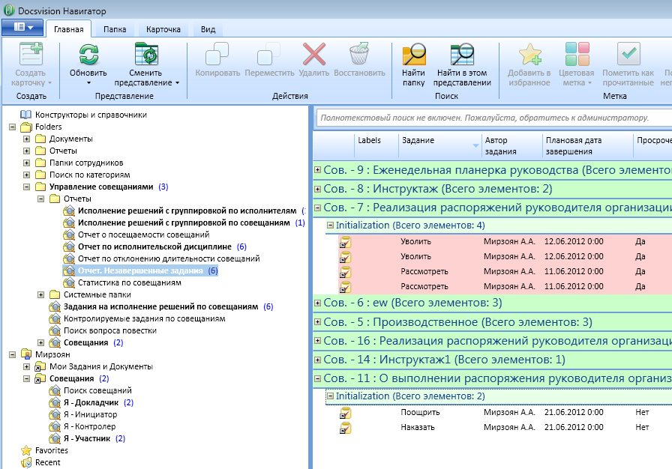Click the red Удалить cross icon
Image resolution: width=672 pixels, height=469 pixels.
(314, 54)
